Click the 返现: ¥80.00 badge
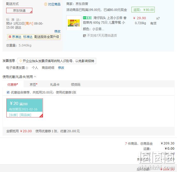The height and width of the screenshot is (172, 177). [143, 10]
